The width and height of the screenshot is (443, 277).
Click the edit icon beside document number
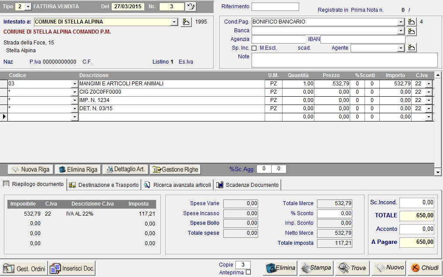coord(191,7)
